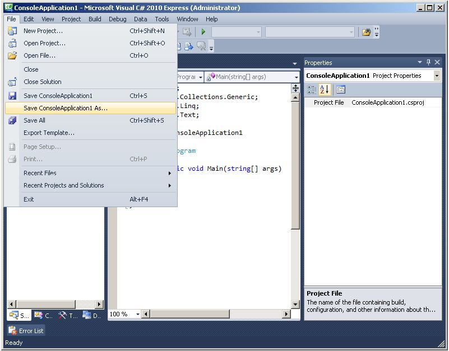Open the 100 % zoom dropdown
Screen dimensions: 449x351
coord(138,314)
